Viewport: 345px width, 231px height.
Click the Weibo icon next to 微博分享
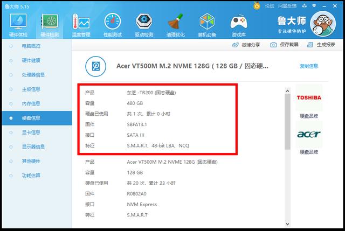pyautogui.click(x=235, y=45)
